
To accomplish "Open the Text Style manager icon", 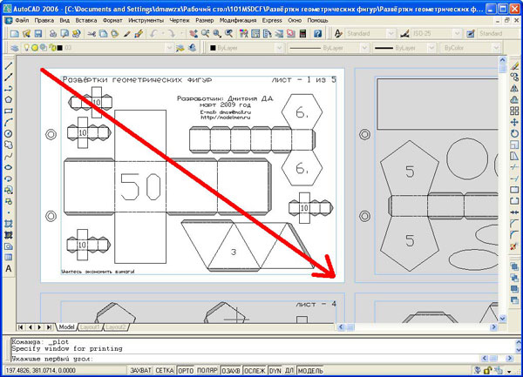I will (x=338, y=34).
